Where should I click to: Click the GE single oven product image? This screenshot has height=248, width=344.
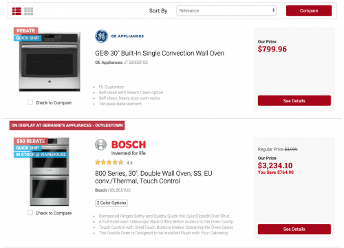tap(50, 63)
